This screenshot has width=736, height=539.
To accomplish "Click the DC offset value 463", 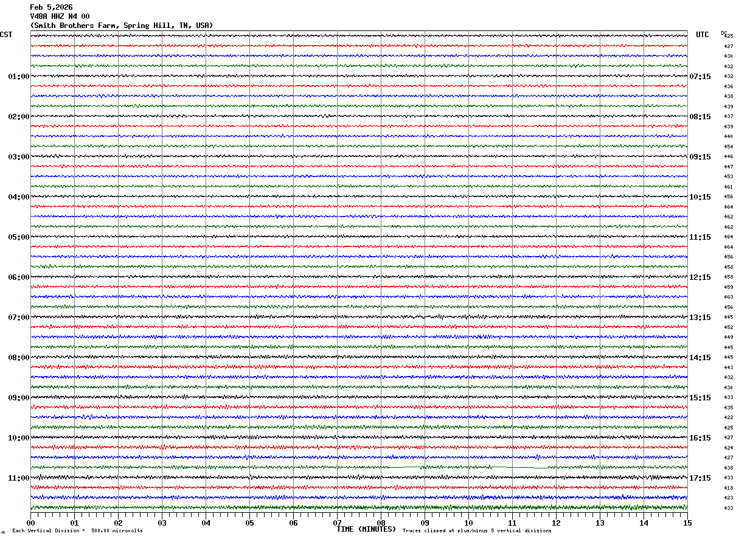I will pyautogui.click(x=728, y=297).
